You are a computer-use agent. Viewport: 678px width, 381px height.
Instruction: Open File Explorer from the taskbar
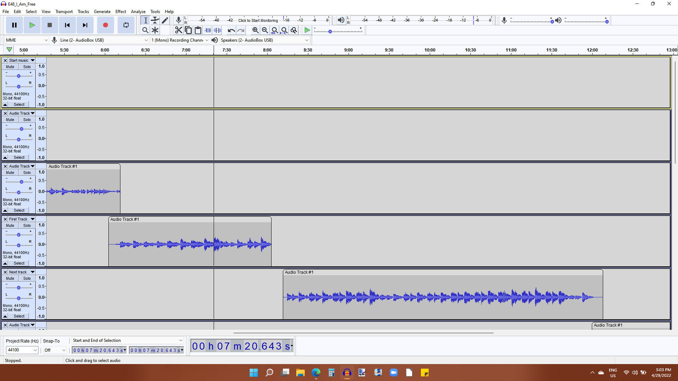[x=301, y=373]
